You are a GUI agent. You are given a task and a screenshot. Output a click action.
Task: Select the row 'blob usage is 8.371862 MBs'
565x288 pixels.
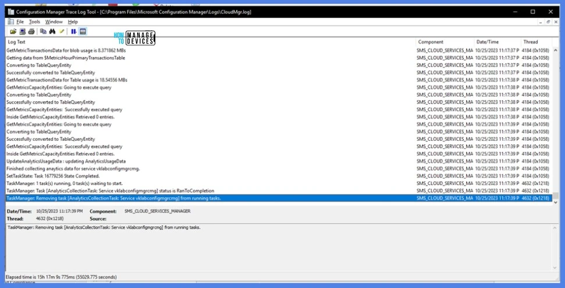(x=279, y=51)
